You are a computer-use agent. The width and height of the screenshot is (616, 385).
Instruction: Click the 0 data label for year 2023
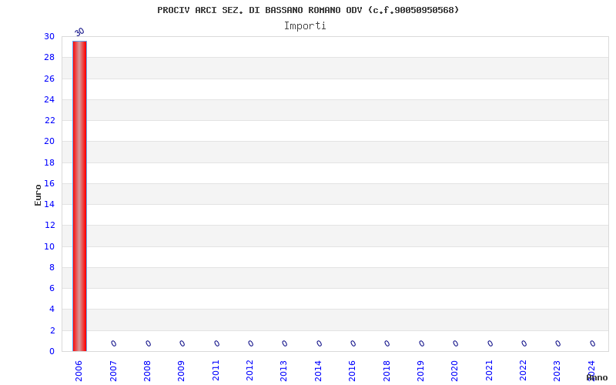557,343
